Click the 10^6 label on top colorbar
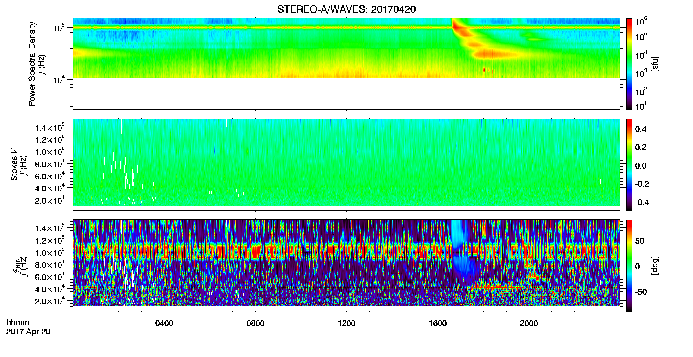This screenshot has height=357, width=693. [641, 22]
